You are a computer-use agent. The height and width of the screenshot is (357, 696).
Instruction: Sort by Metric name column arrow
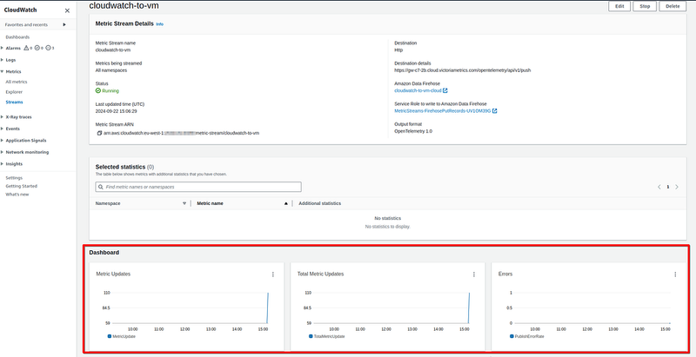tap(286, 204)
